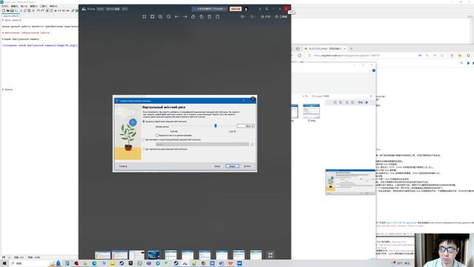Viewport: 474px width, 267px height.
Task: Click the 'Создаю виртуальную машину' line in editor
Action: (x=21, y=39)
